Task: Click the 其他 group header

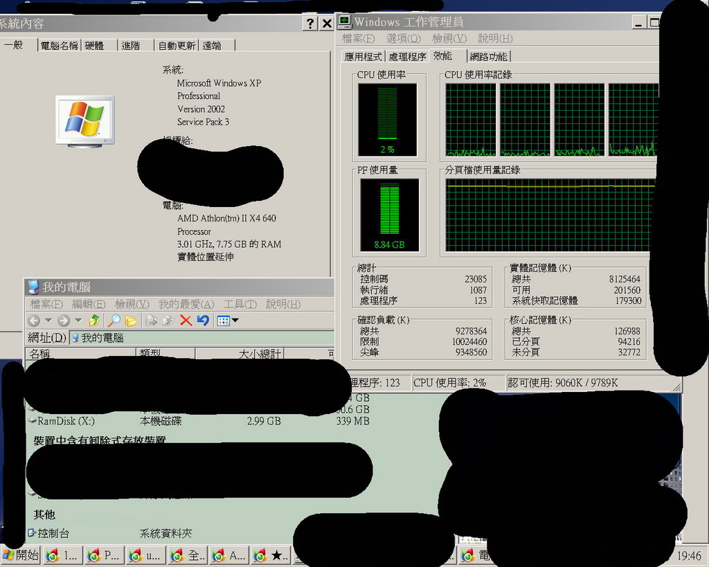Action: pos(44,514)
